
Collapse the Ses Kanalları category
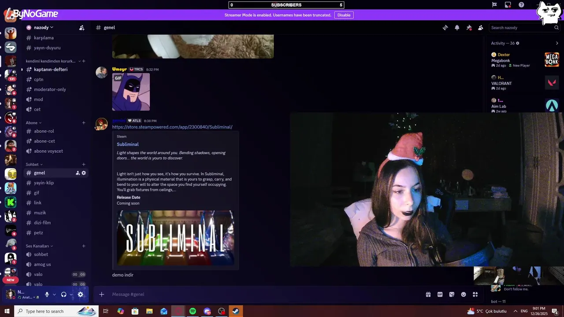click(x=39, y=246)
